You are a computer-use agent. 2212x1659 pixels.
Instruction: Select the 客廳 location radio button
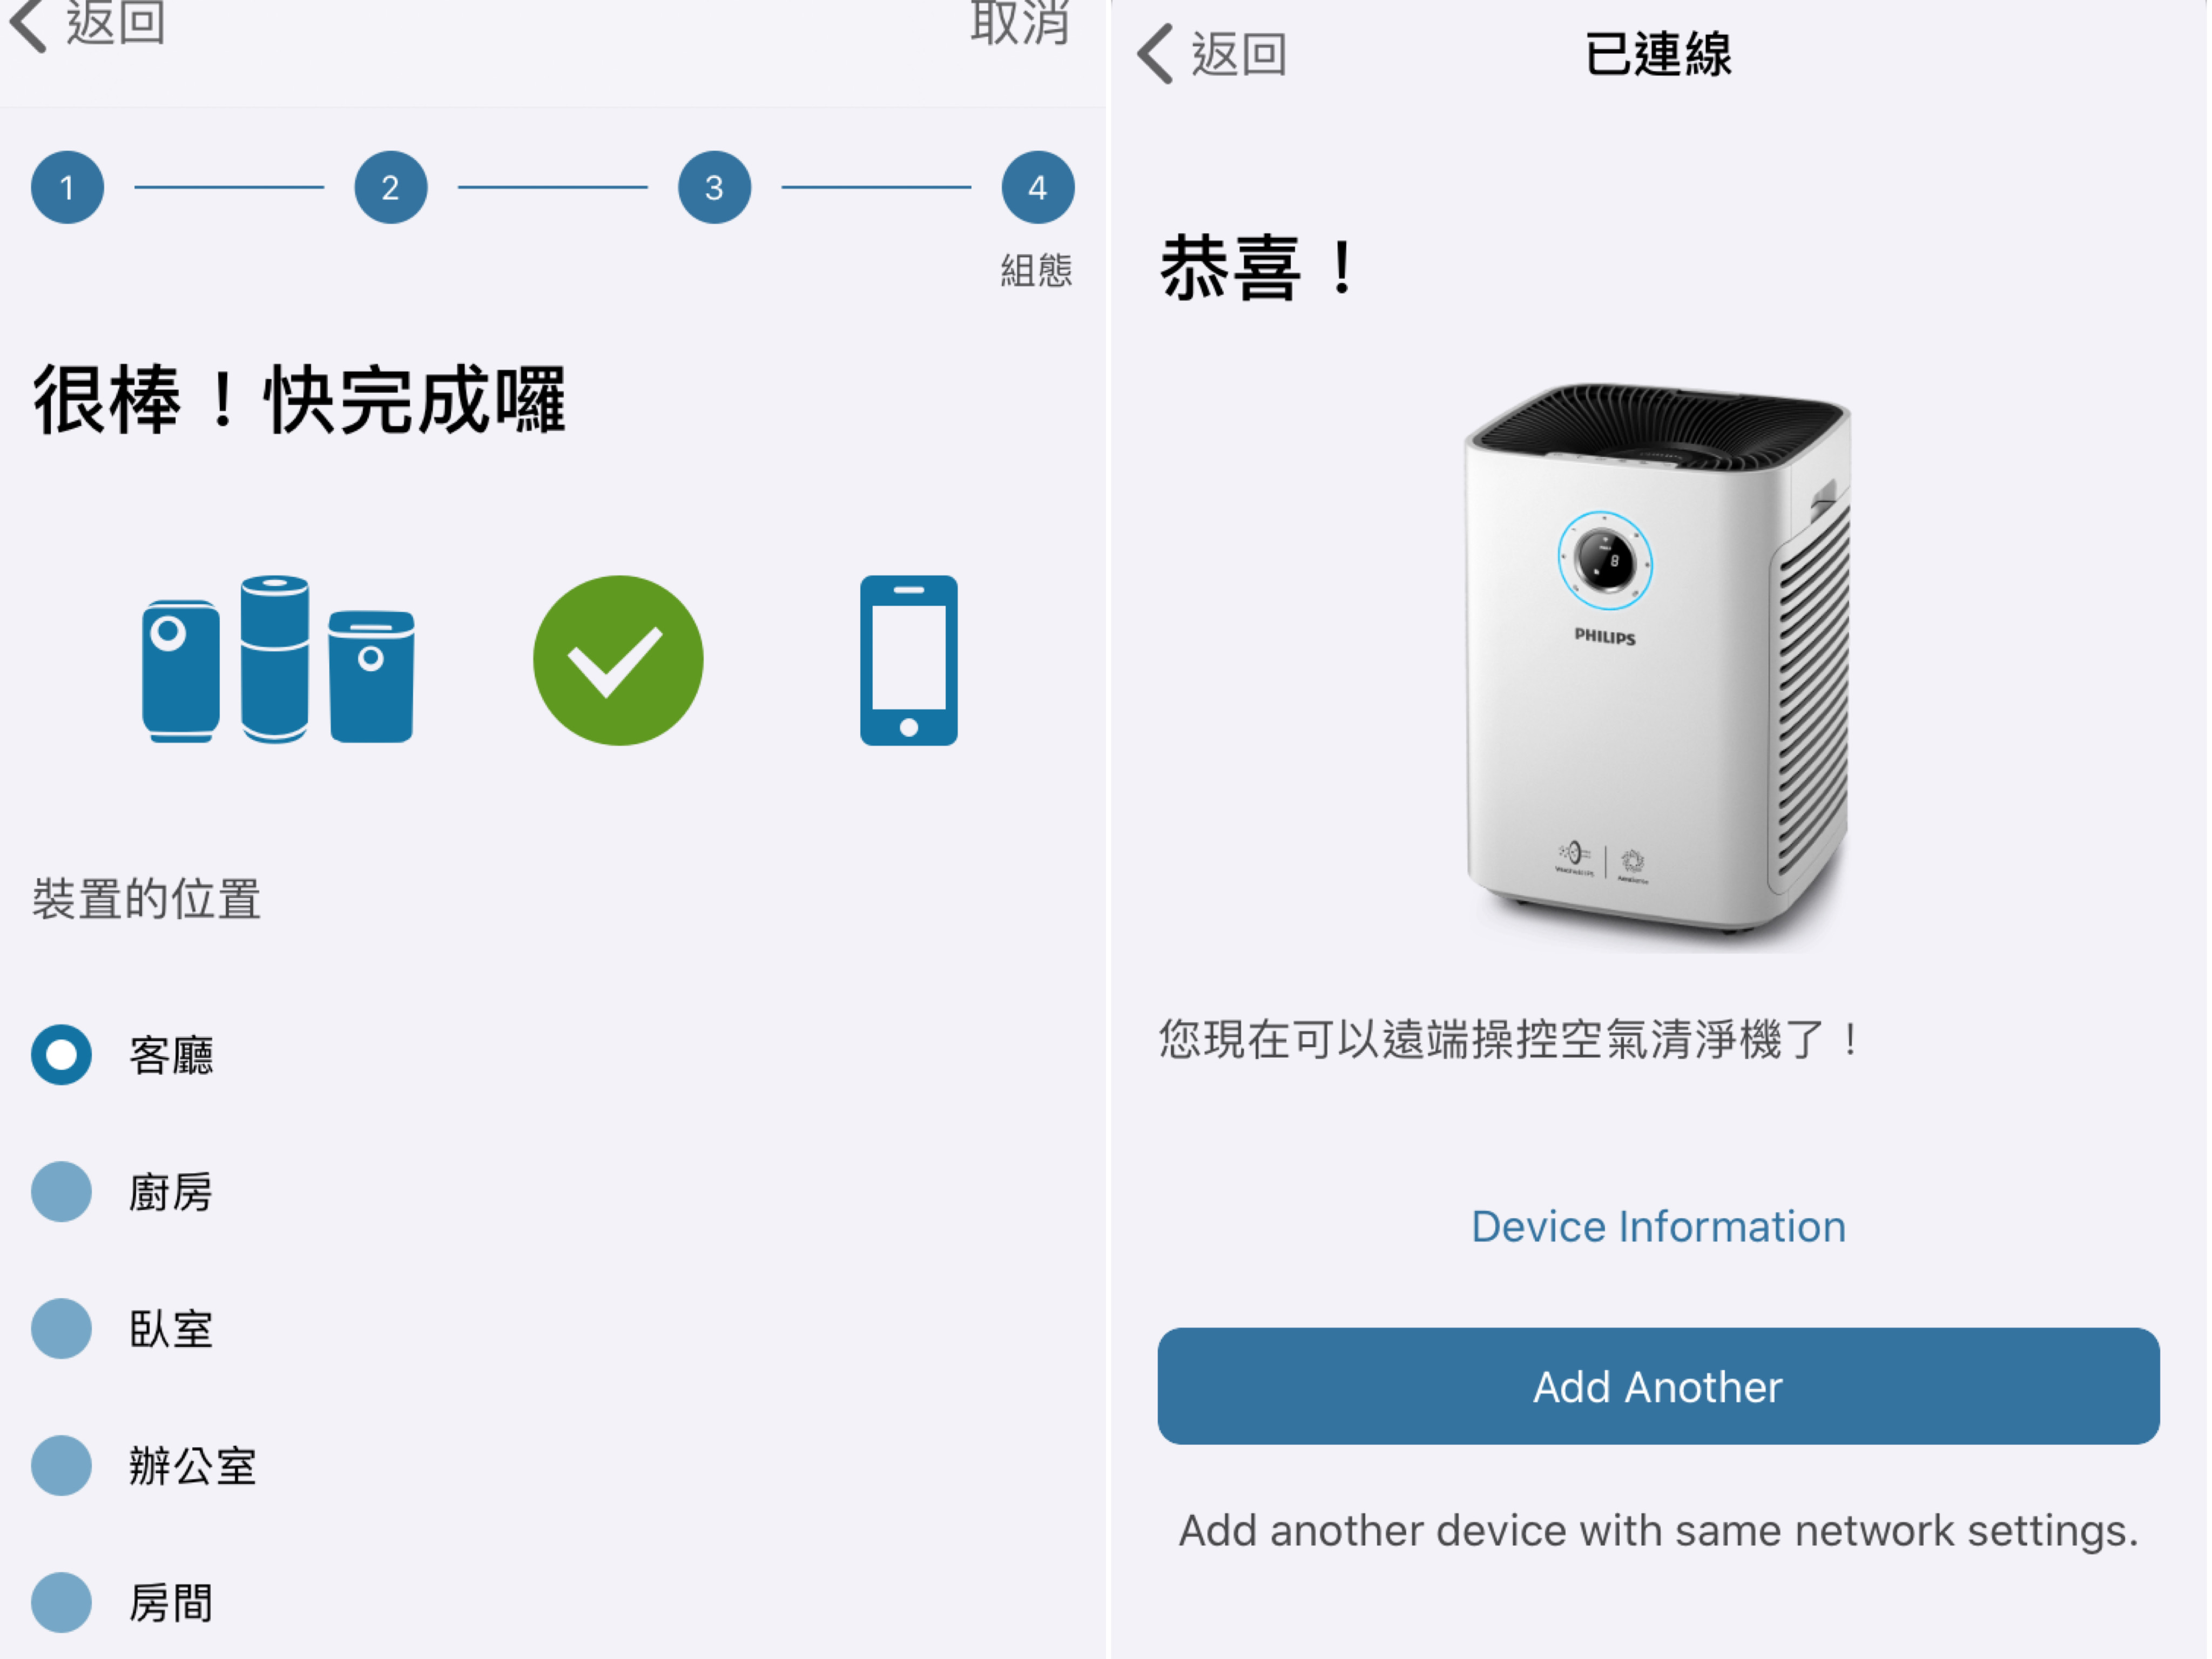(x=61, y=1055)
